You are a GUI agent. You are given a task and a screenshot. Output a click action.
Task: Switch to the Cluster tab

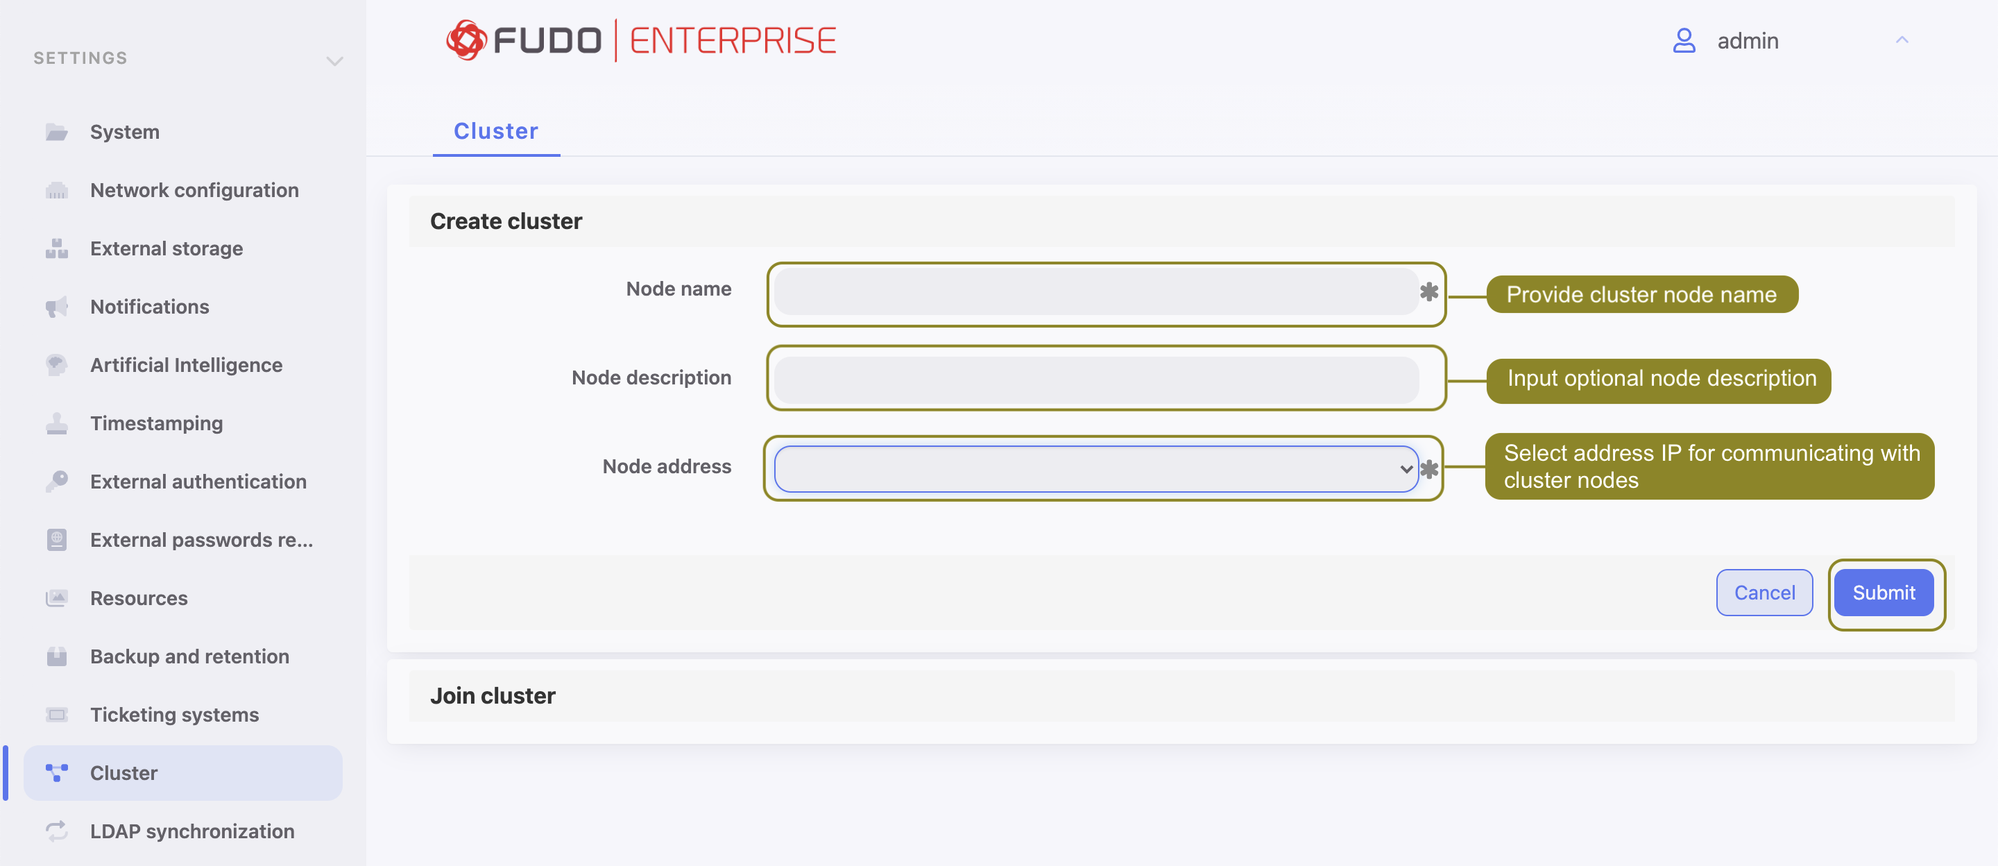click(495, 131)
